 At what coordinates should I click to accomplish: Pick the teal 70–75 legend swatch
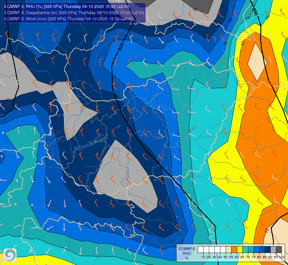(251, 250)
